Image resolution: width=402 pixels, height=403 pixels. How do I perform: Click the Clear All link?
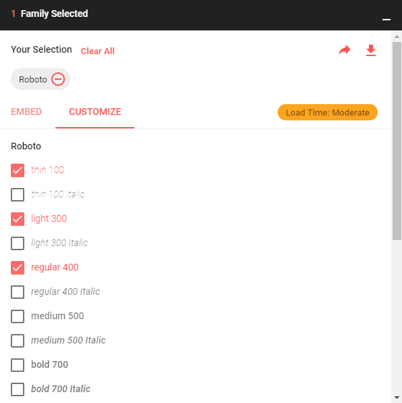tap(97, 51)
